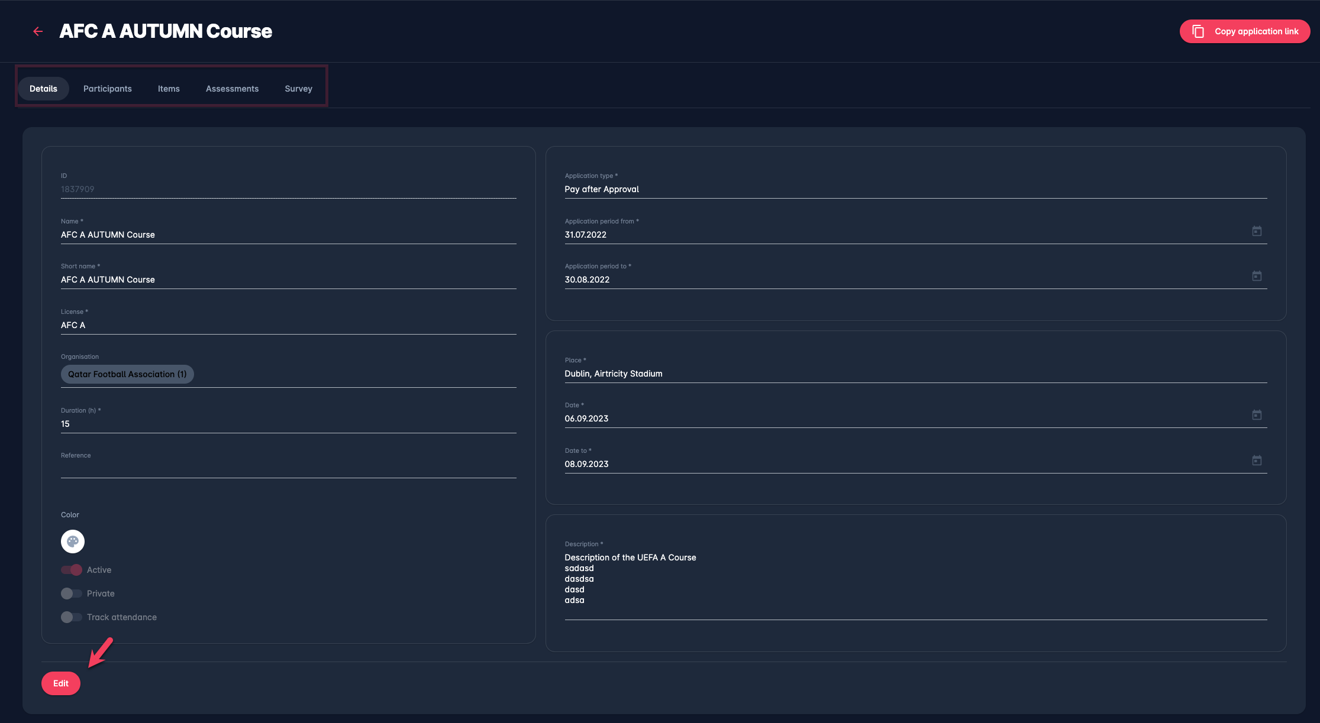Switch to the Assessments tab
Screen dimensions: 1320x723
[232, 89]
